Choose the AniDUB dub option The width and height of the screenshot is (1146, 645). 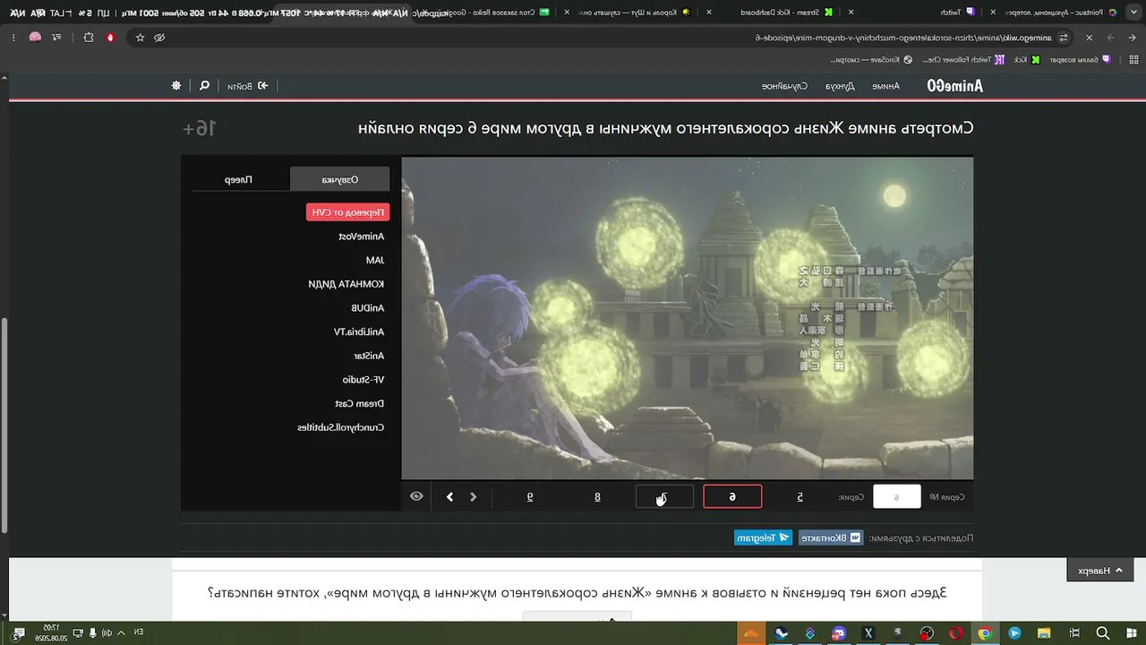tap(367, 308)
